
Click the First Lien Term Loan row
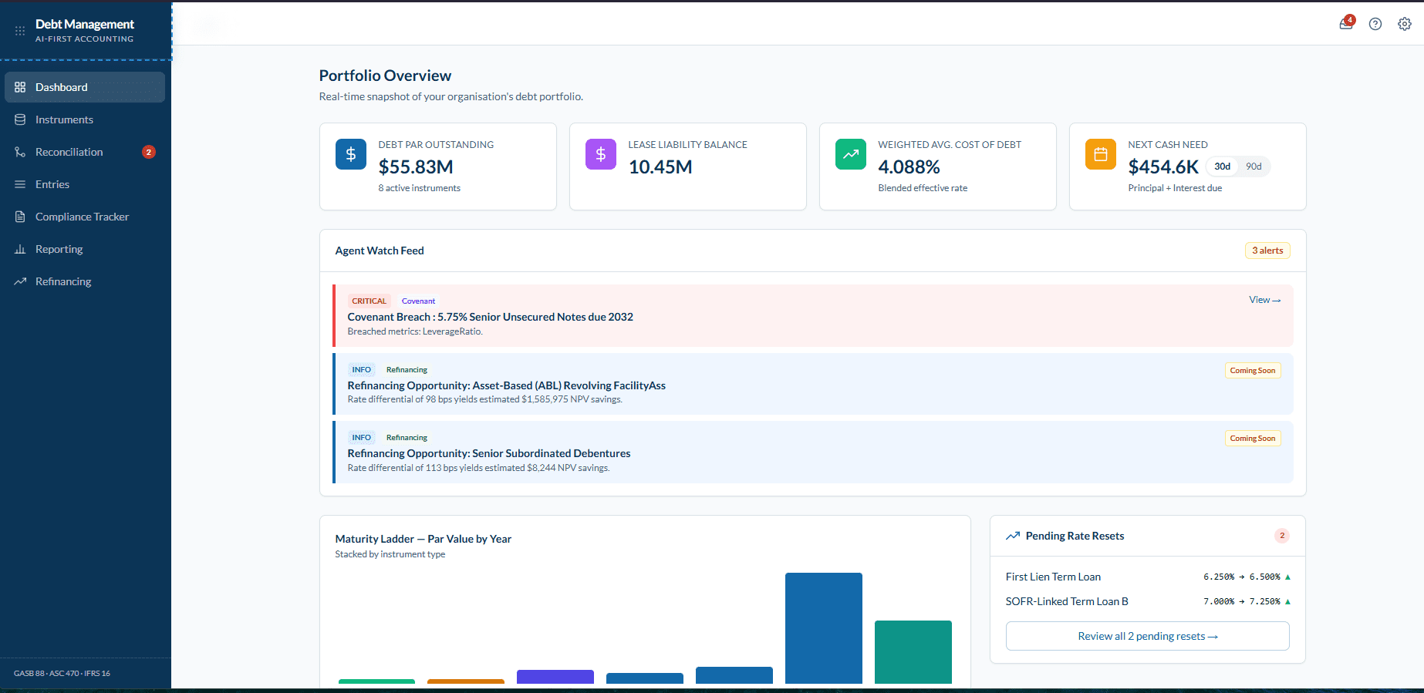click(x=1148, y=577)
